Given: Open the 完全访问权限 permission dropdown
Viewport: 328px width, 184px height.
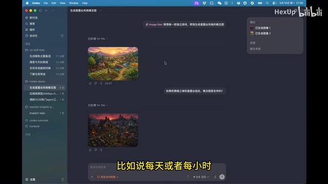Looking at the screenshot, I should pyautogui.click(x=108, y=177).
